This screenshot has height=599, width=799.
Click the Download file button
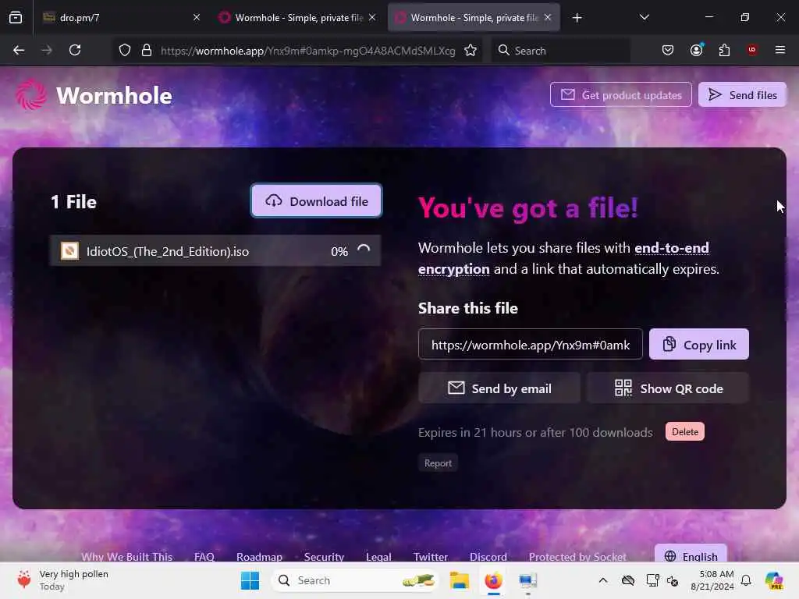(316, 201)
